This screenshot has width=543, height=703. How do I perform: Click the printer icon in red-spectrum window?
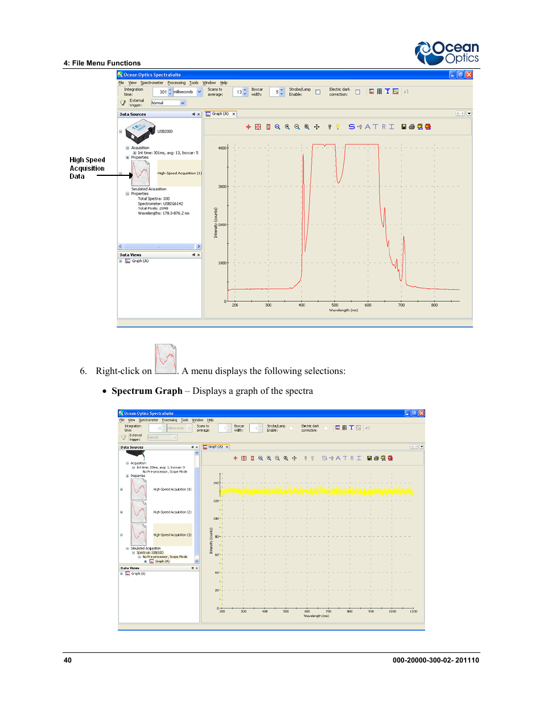point(412,127)
